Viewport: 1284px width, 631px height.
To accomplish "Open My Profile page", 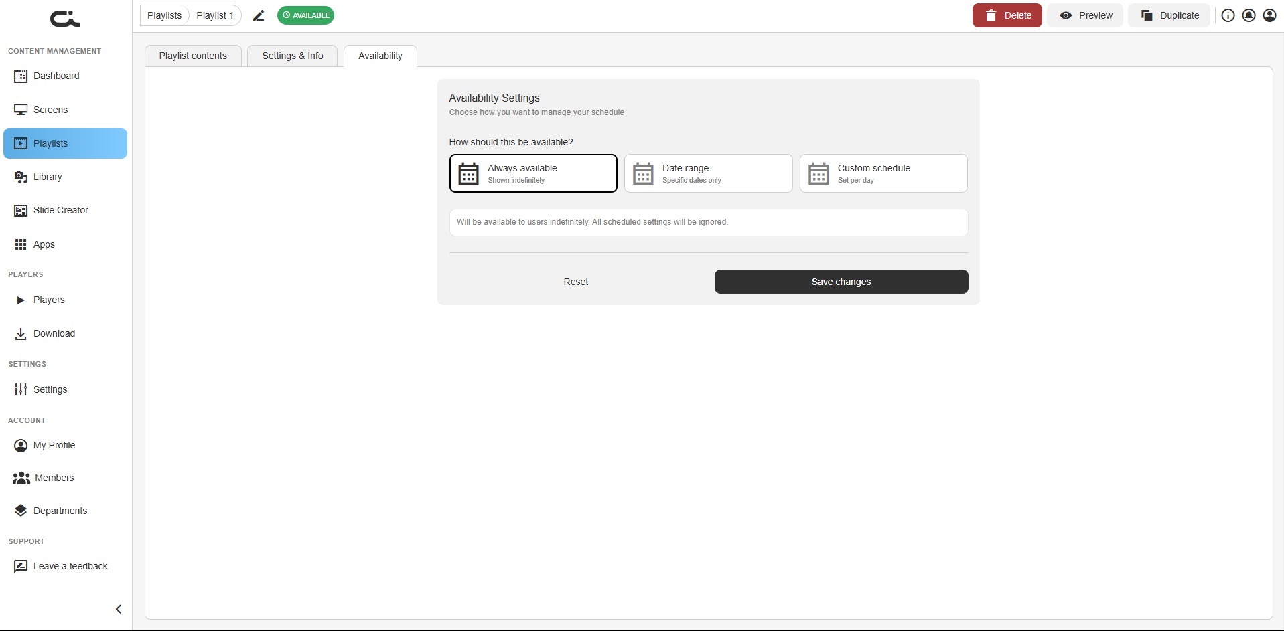I will tap(65, 445).
